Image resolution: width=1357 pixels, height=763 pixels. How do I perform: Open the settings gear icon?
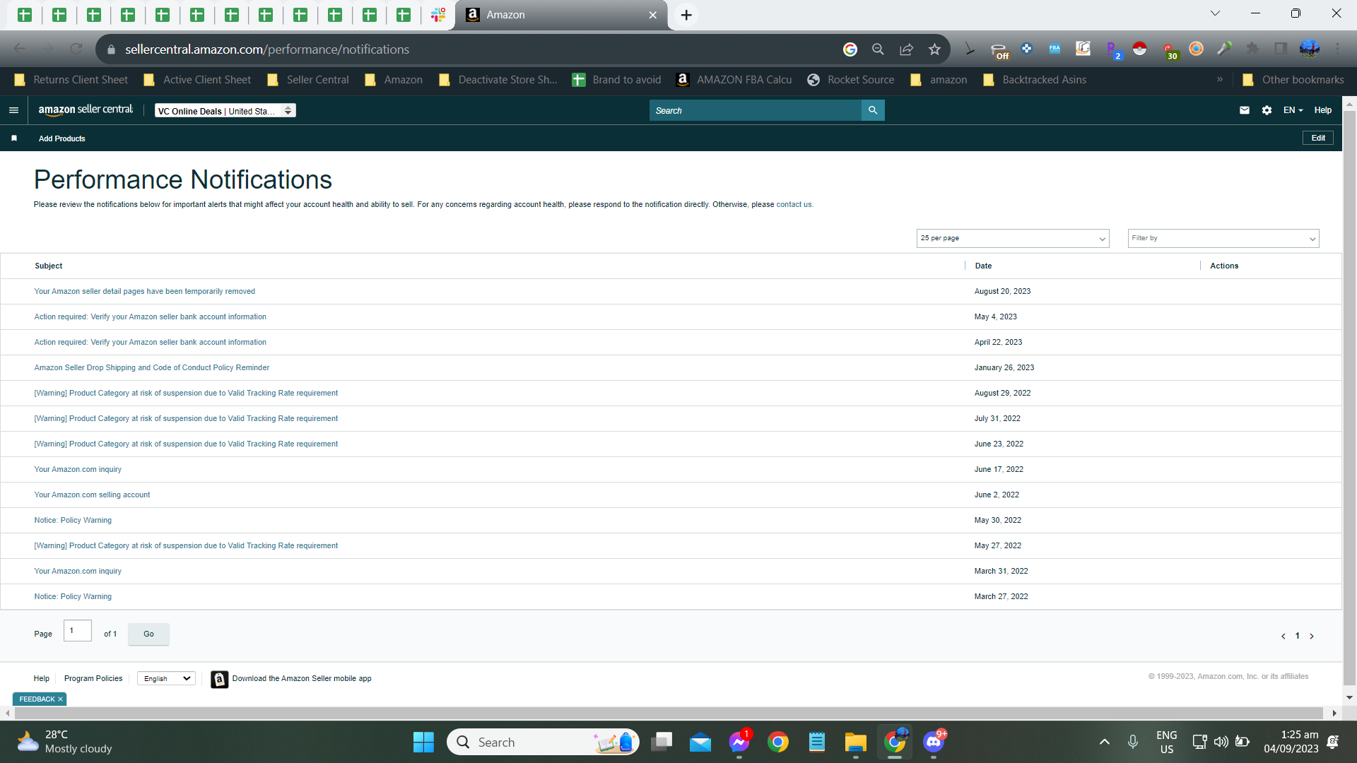1267,110
